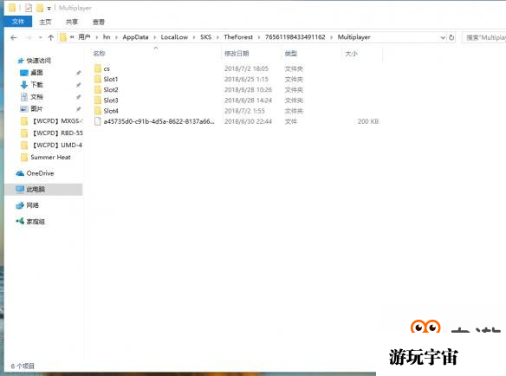Switch to the 共享 ribbon tab
The height and width of the screenshot is (376, 506).
pos(72,22)
